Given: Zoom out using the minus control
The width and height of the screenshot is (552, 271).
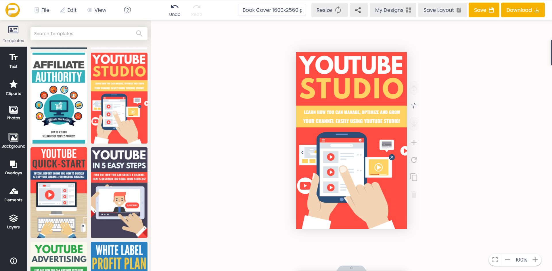Looking at the screenshot, I should coord(508,259).
